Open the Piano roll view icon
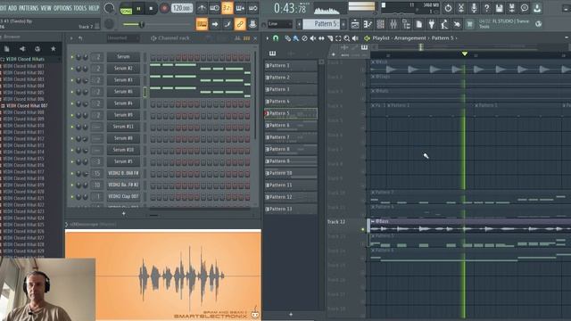This screenshot has width=571, height=321. (368, 24)
